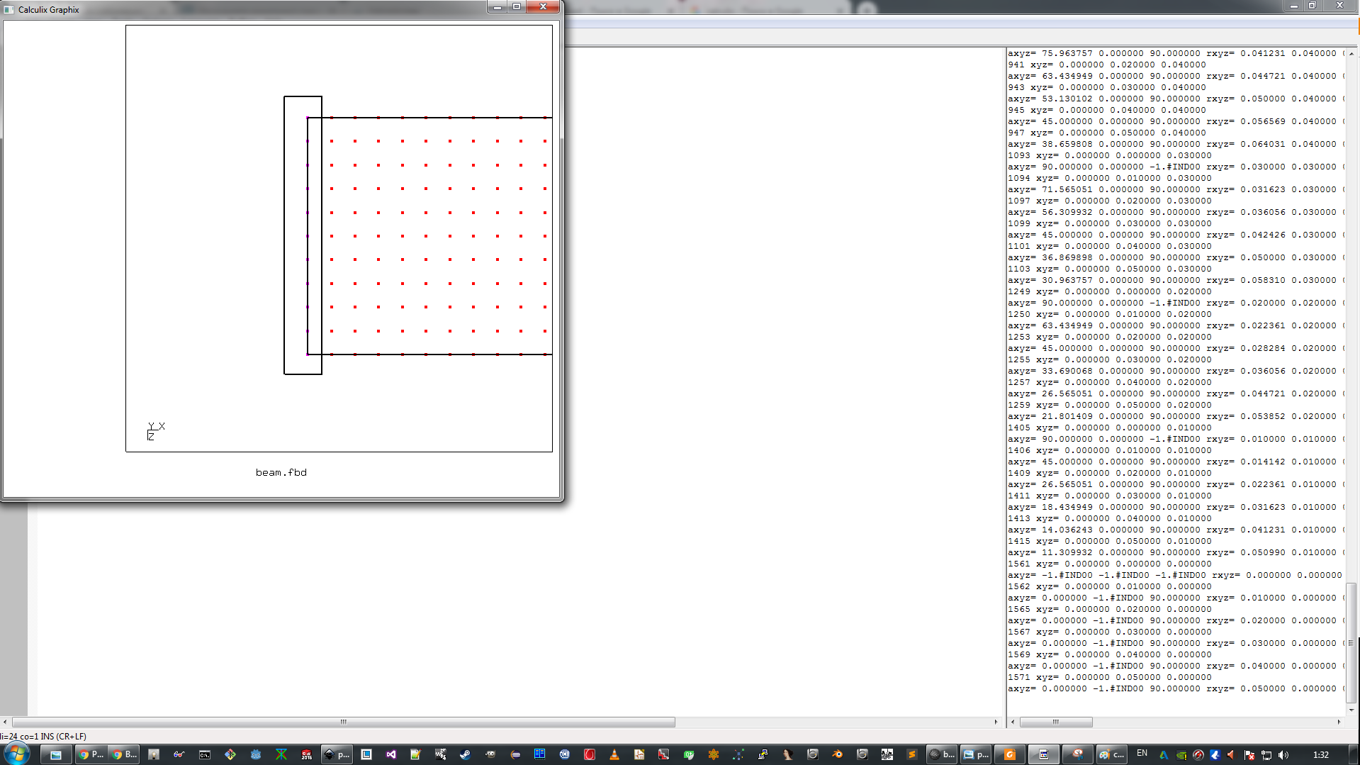The width and height of the screenshot is (1360, 765).
Task: Click the Calculix Graphix title bar icon
Action: tap(9, 9)
